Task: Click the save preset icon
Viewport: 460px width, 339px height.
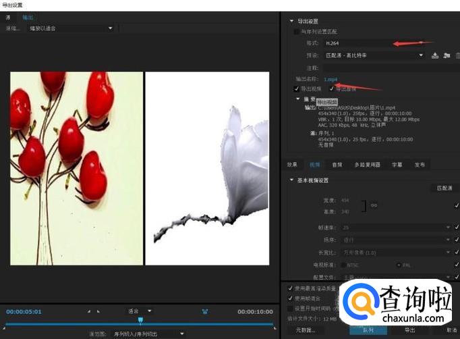Action: [435, 55]
